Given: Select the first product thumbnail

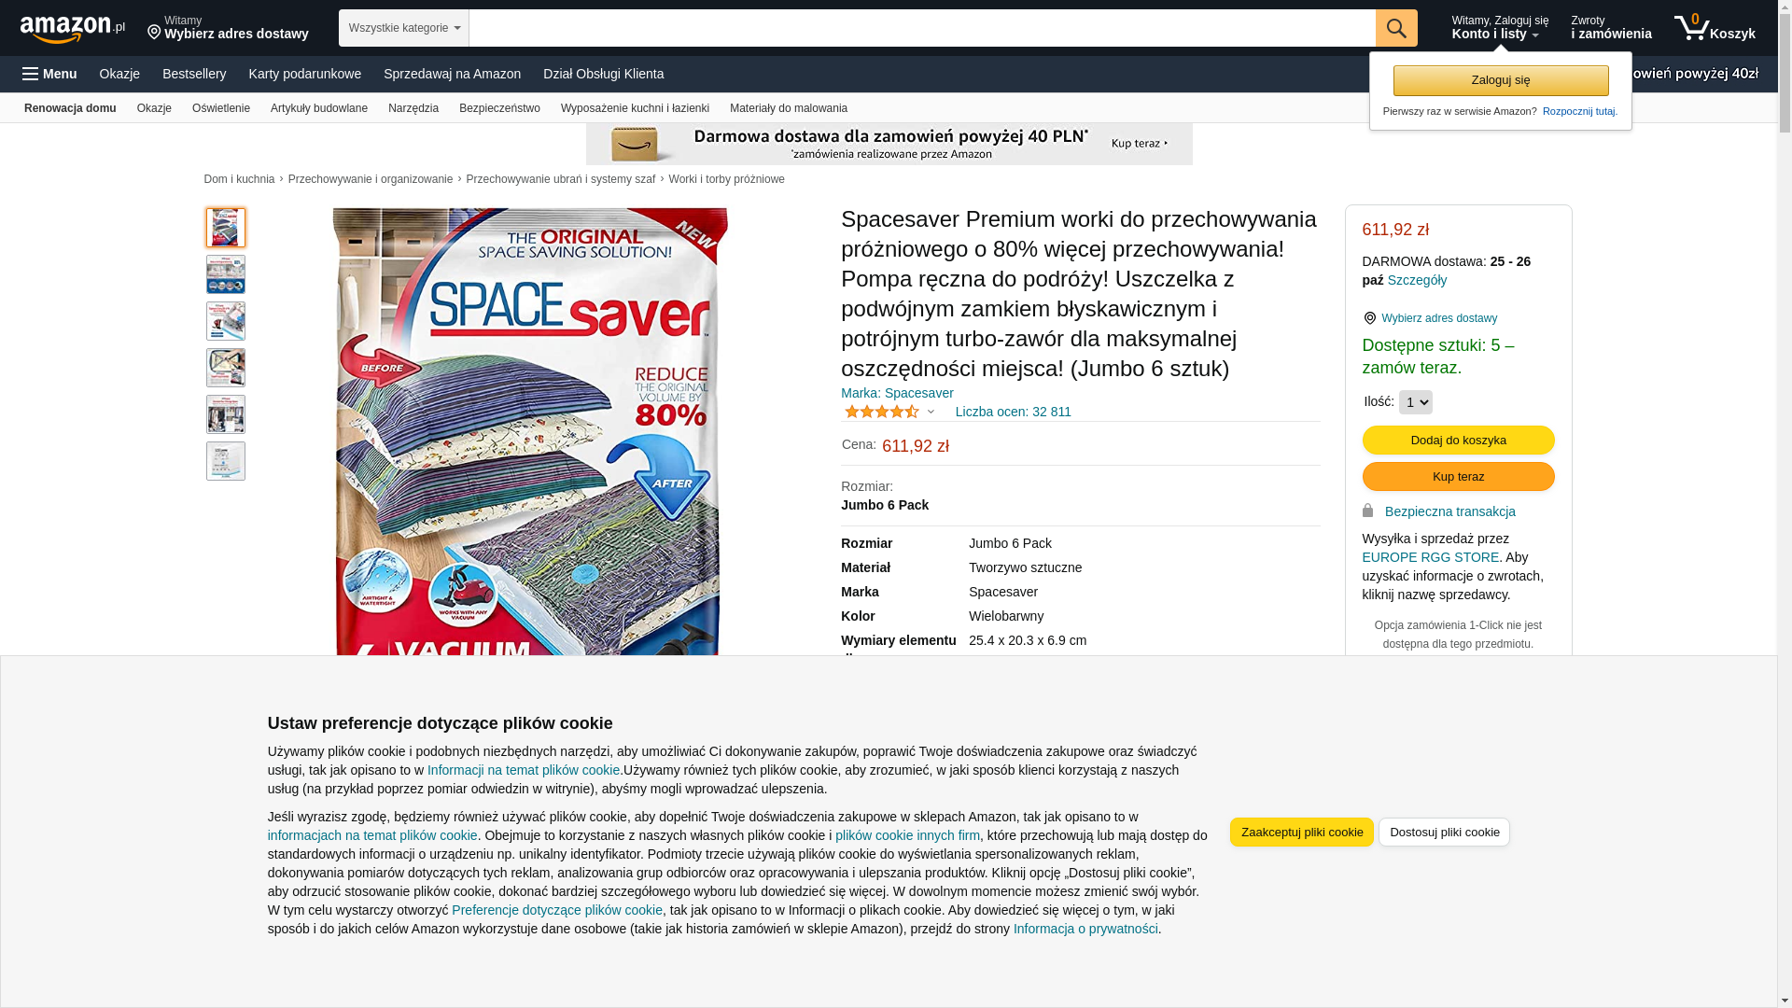Looking at the screenshot, I should [226, 228].
